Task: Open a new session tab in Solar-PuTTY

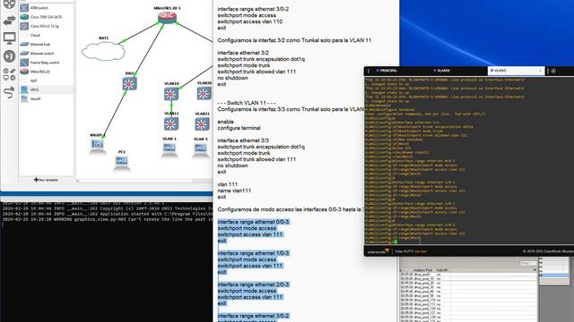Action: [553, 71]
